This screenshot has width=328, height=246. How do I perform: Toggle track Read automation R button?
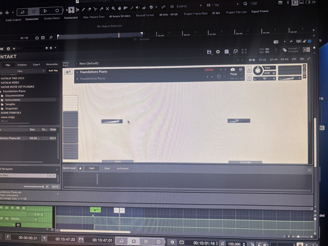coord(12,208)
